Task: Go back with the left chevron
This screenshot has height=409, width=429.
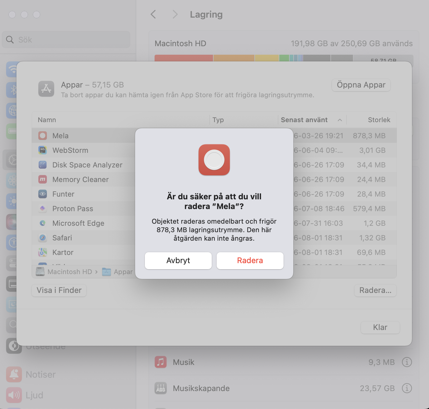Action: tap(153, 14)
